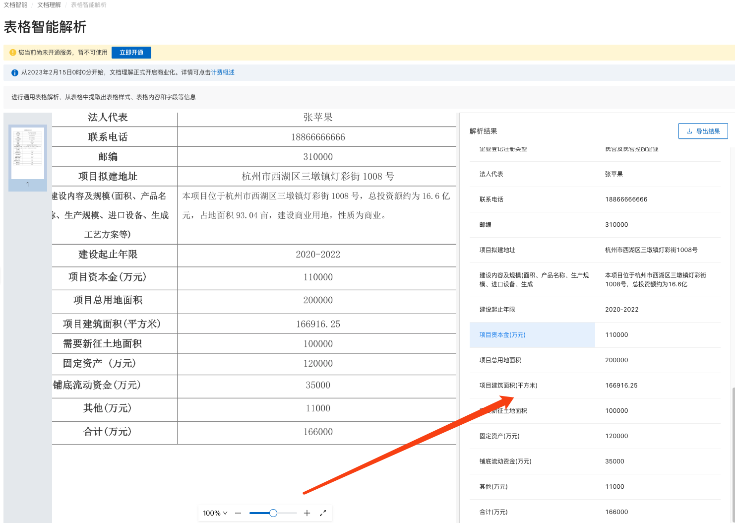735x523 pixels.
Task: Click the fullscreen expand icon
Action: [323, 513]
